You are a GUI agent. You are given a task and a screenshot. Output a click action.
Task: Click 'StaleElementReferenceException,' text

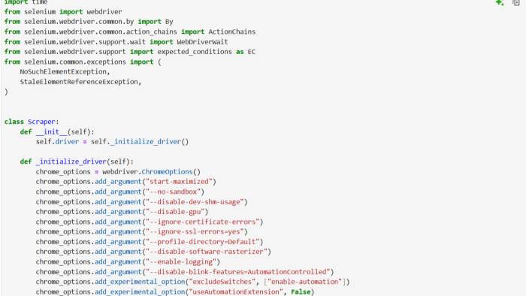click(x=80, y=82)
